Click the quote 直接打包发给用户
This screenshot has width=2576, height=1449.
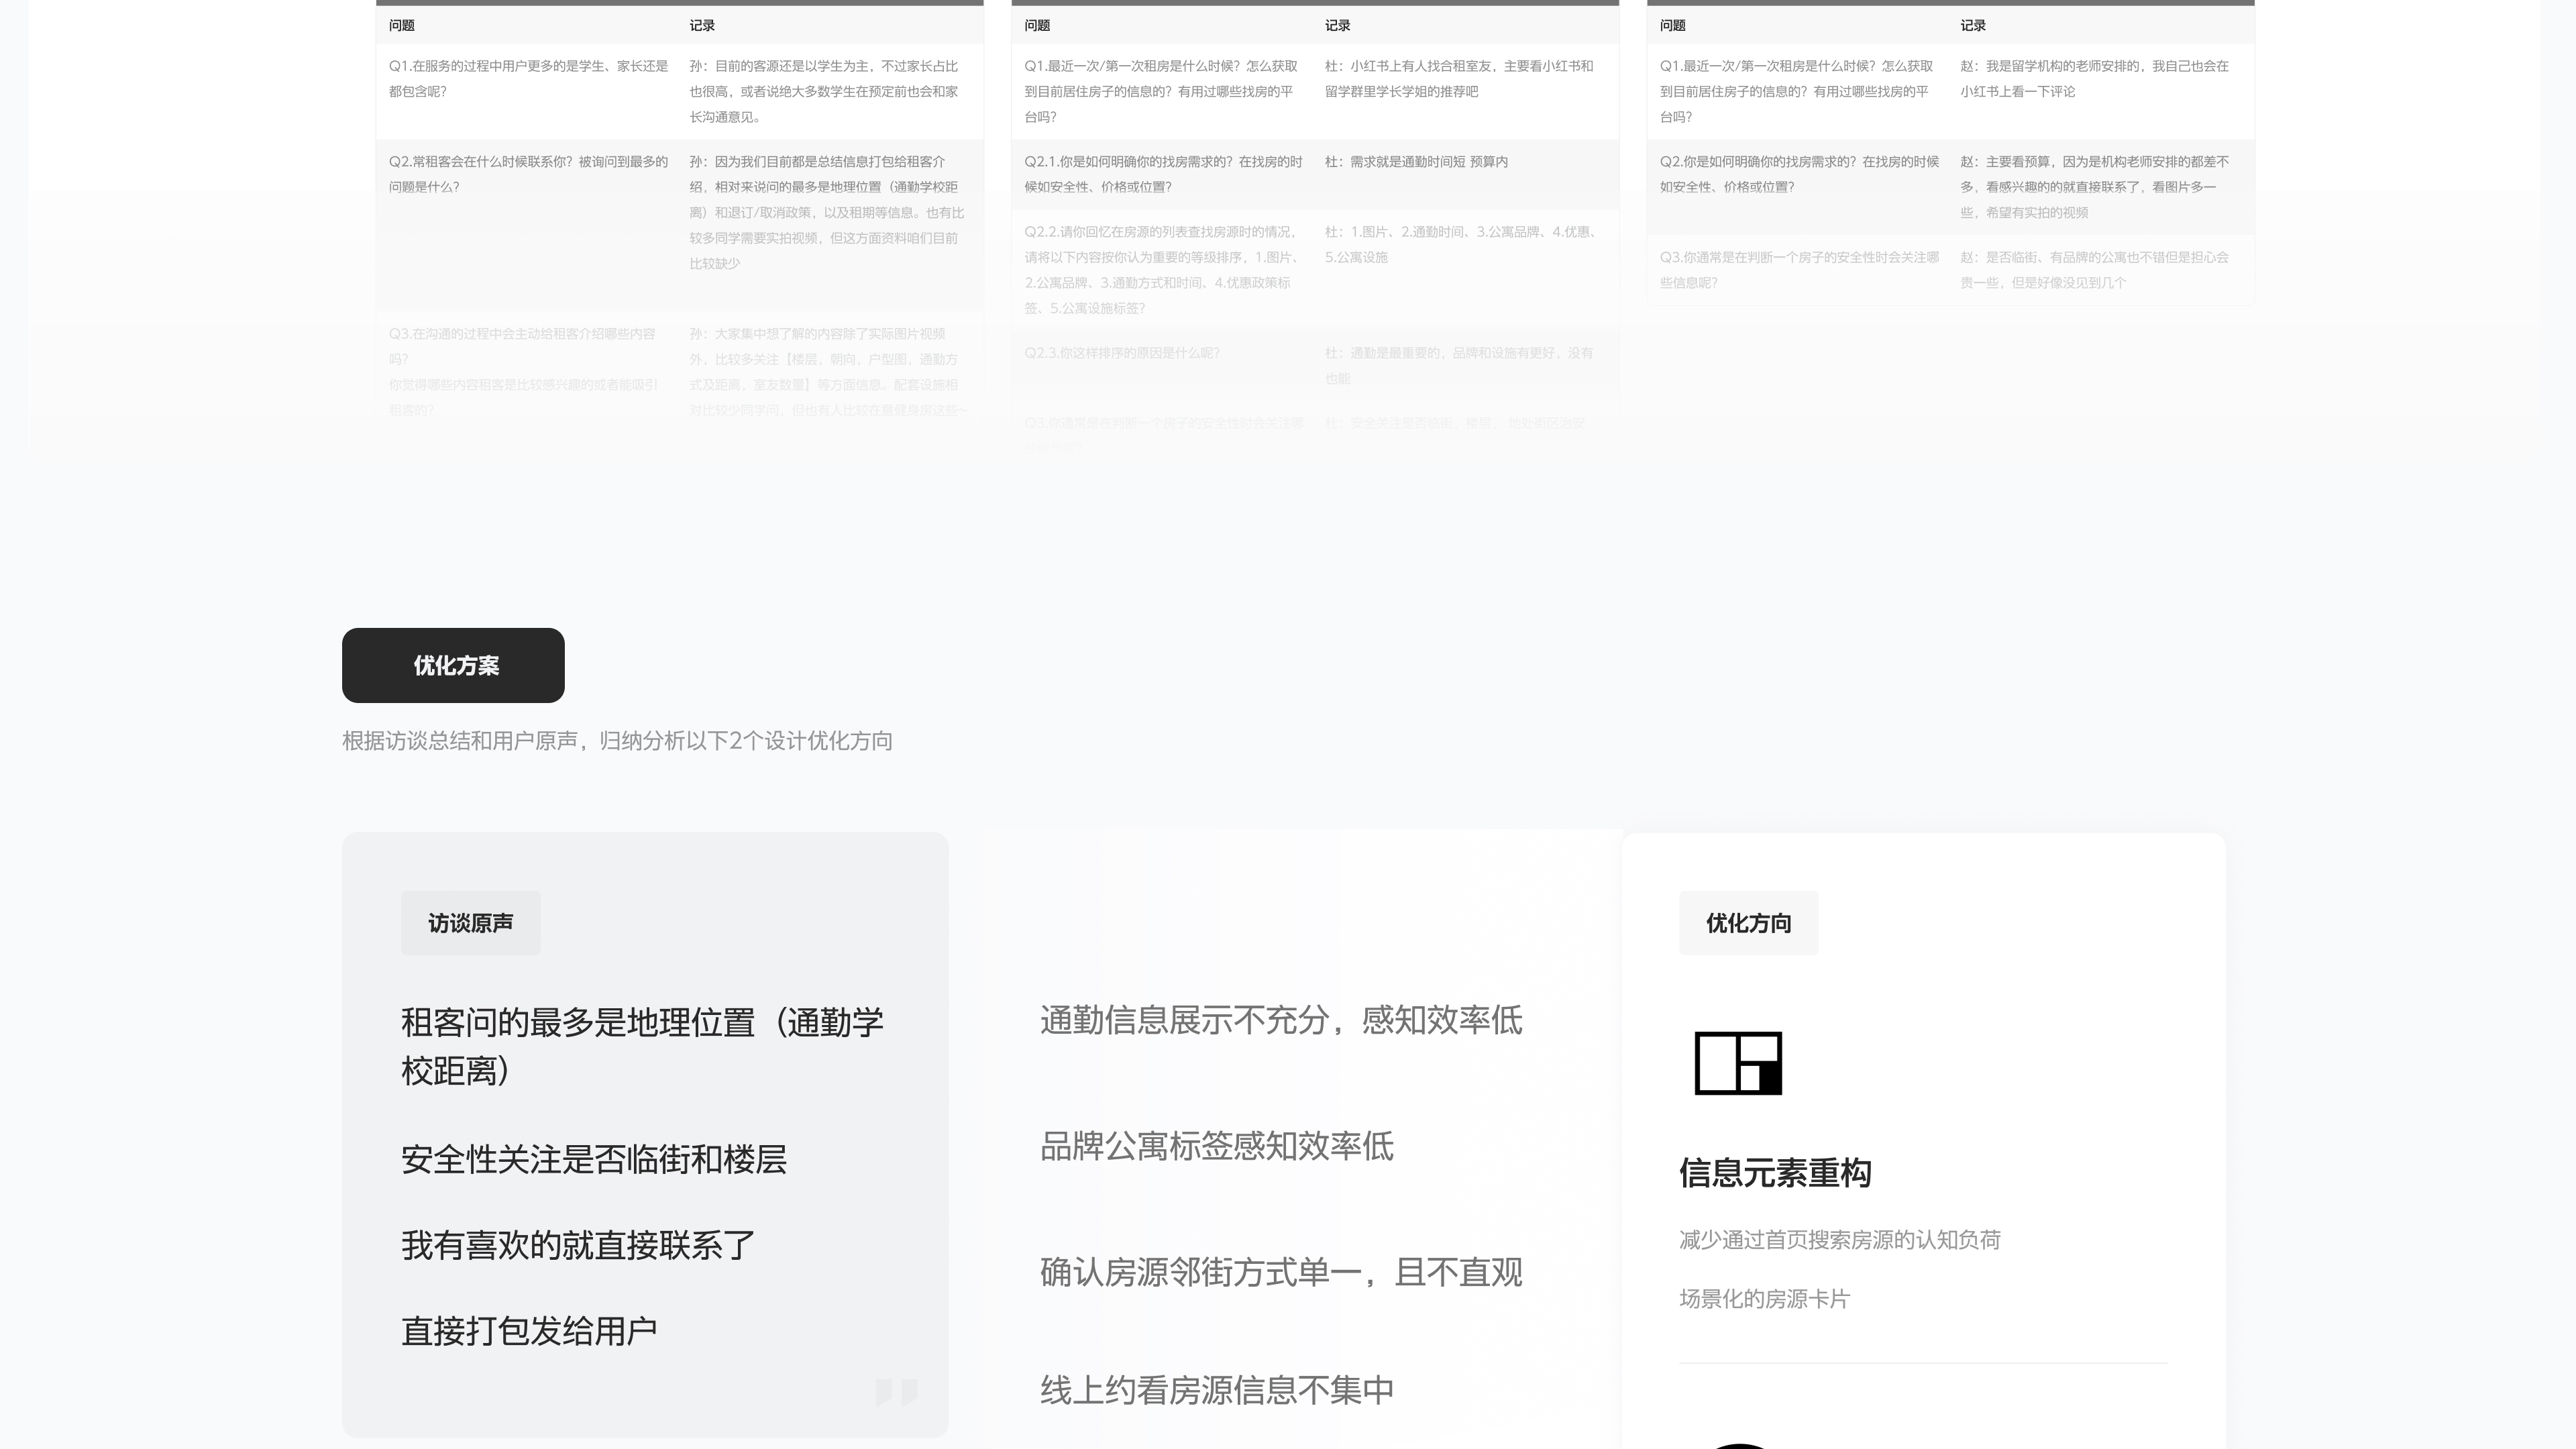(529, 1331)
